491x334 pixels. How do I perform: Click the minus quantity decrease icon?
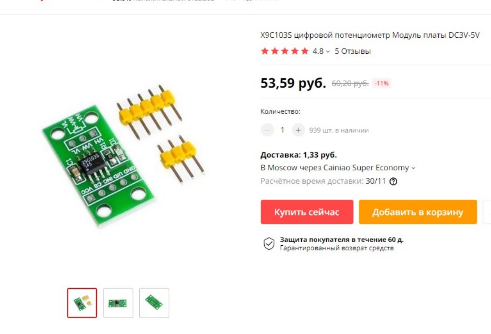267,130
